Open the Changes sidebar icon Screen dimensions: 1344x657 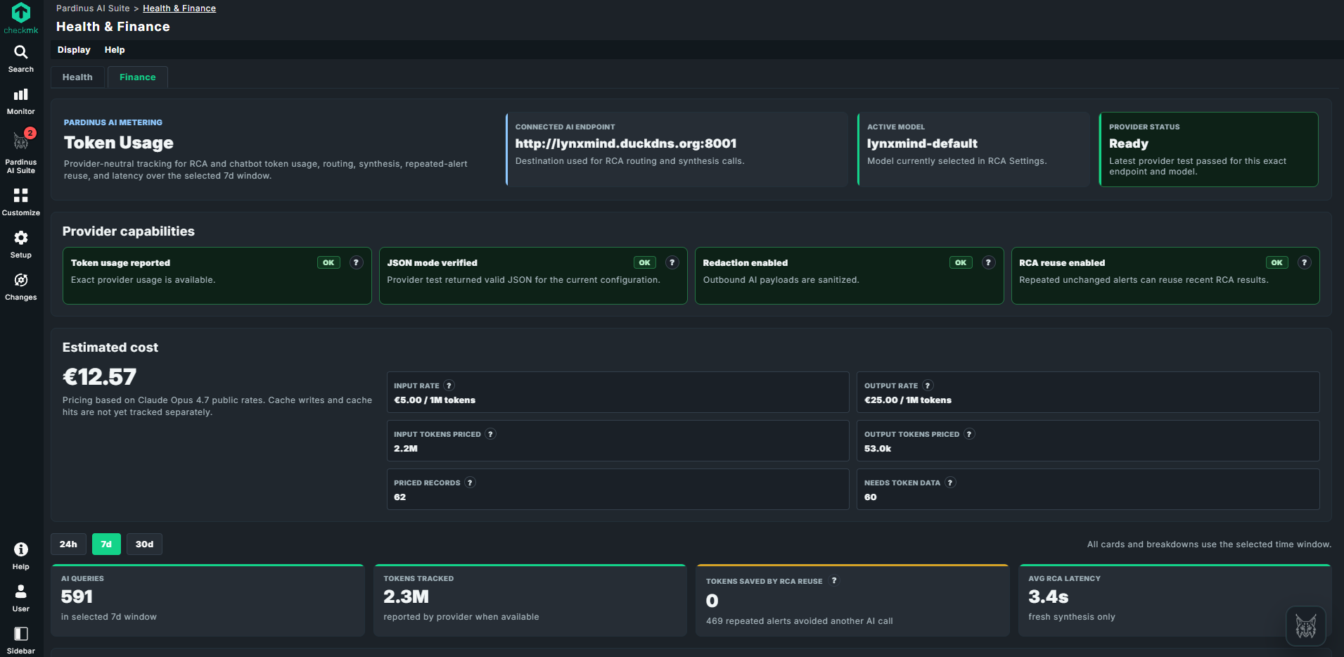[21, 280]
